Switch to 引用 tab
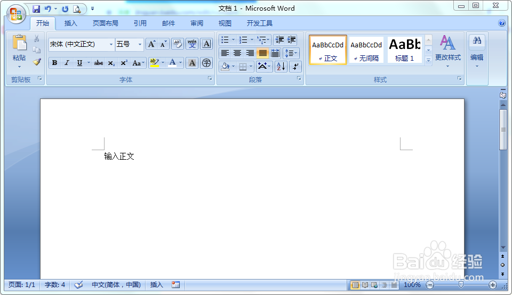Screen dimensions: 512x295 pos(140,23)
